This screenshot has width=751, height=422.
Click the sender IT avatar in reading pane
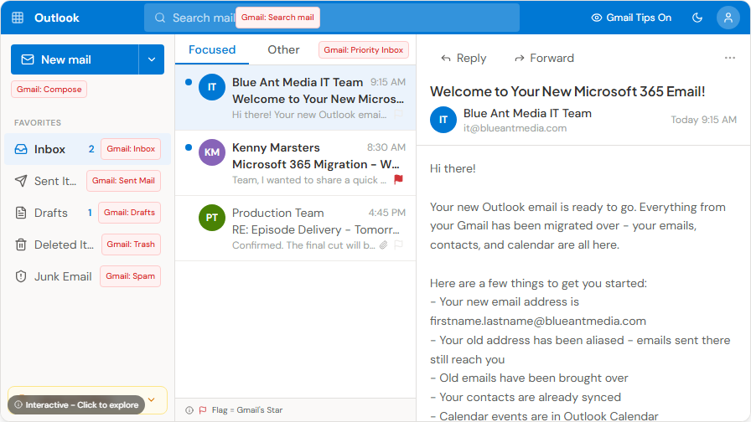(x=443, y=120)
